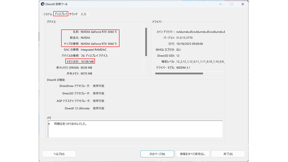Click the driver panel horizontal scrollbar thumb
The height and width of the screenshot is (162, 288).
click(179, 74)
